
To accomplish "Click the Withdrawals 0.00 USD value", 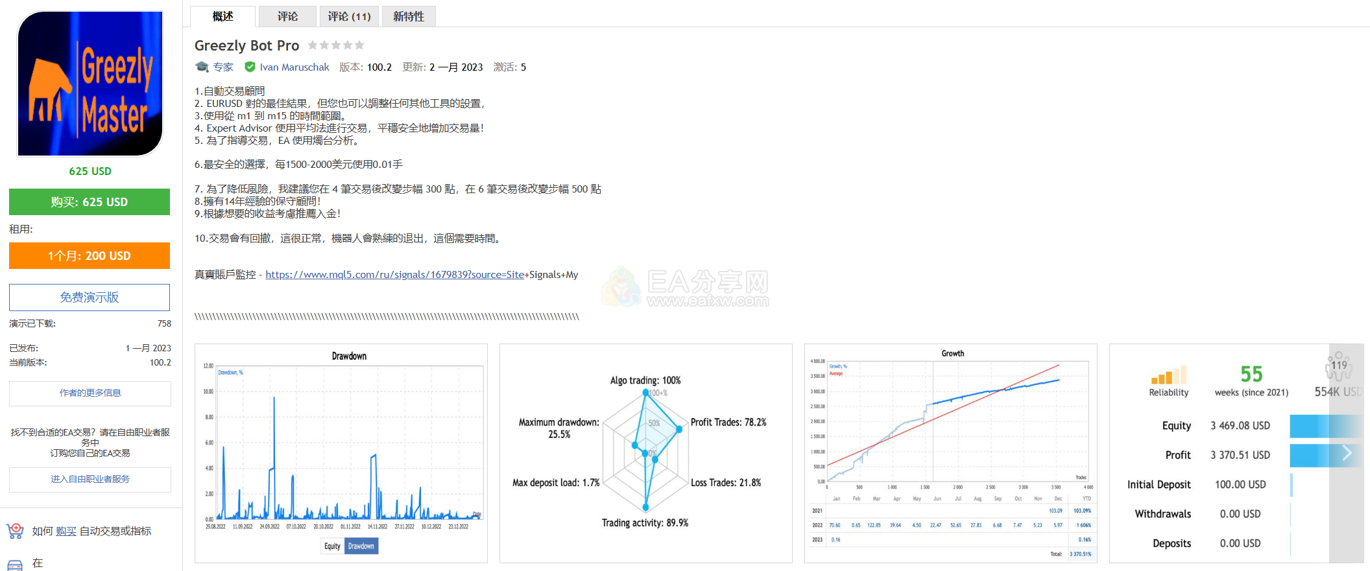I will [1240, 514].
